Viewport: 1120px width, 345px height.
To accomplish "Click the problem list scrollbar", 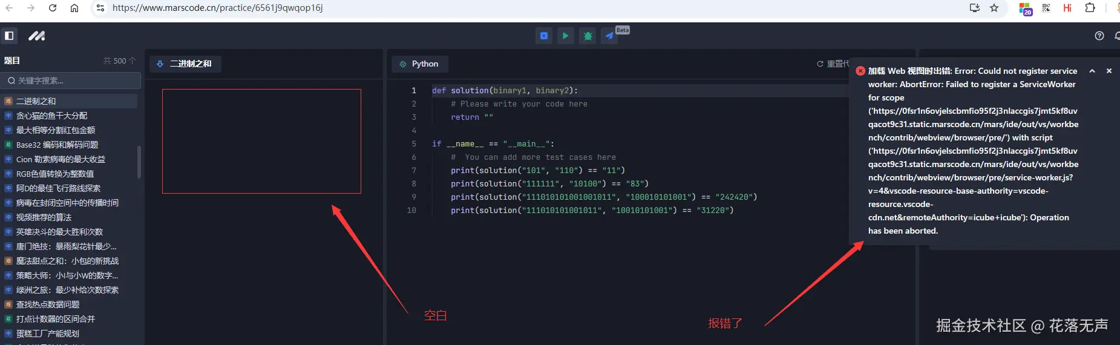I will point(140,162).
